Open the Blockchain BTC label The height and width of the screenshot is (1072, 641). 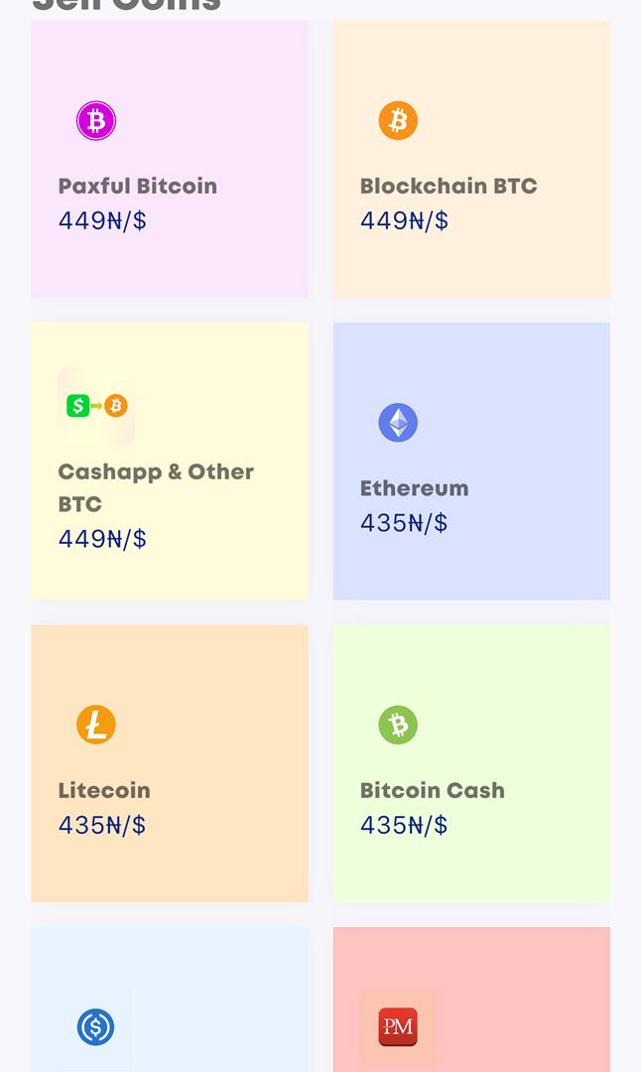(449, 186)
